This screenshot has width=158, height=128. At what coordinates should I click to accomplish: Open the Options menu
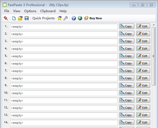pos(30,11)
